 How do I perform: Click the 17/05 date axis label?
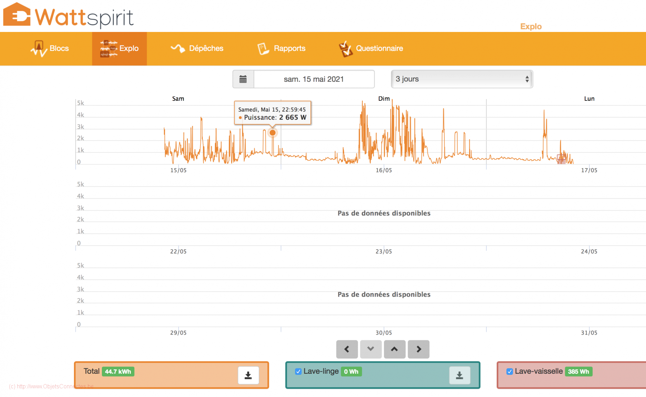tap(589, 170)
